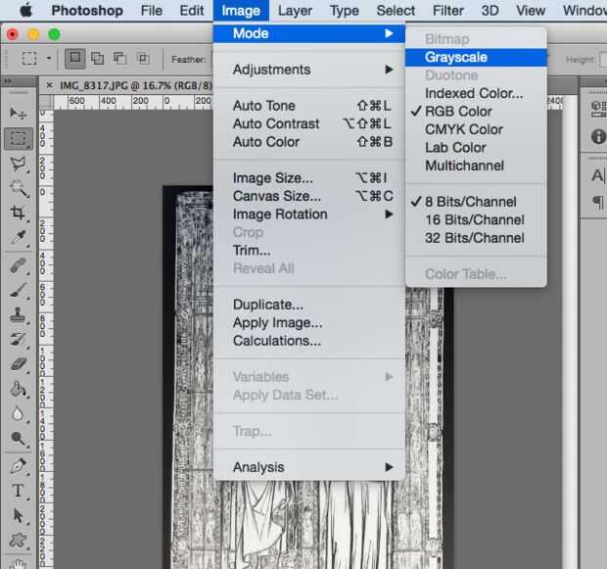This screenshot has width=607, height=569.
Task: Close the IMG_8317.JPG document tab
Action: tap(49, 85)
